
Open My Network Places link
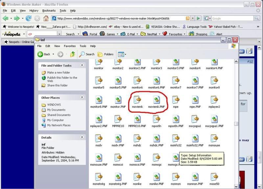(59, 125)
